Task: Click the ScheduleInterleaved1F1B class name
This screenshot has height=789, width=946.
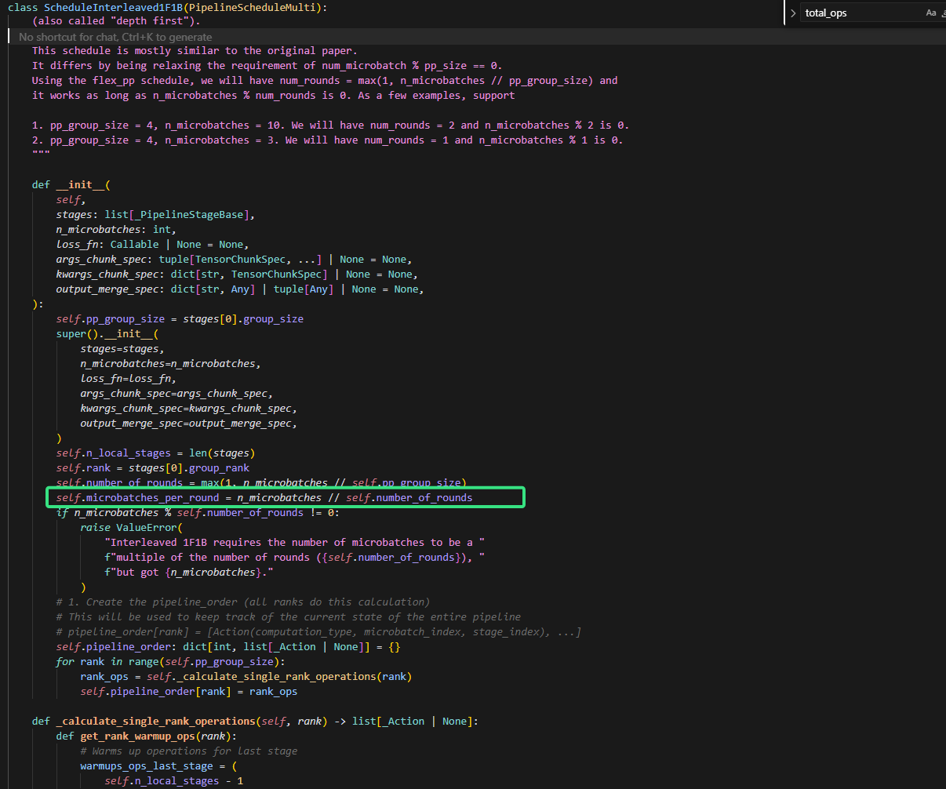Action: (112, 7)
